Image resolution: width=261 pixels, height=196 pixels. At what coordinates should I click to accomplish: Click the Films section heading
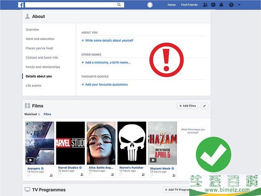(x=38, y=106)
